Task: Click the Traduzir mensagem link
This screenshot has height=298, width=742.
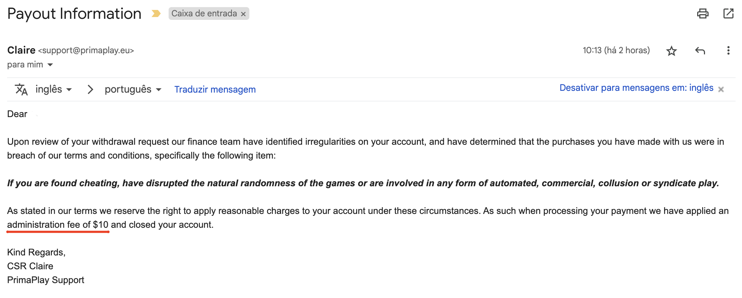Action: point(215,89)
